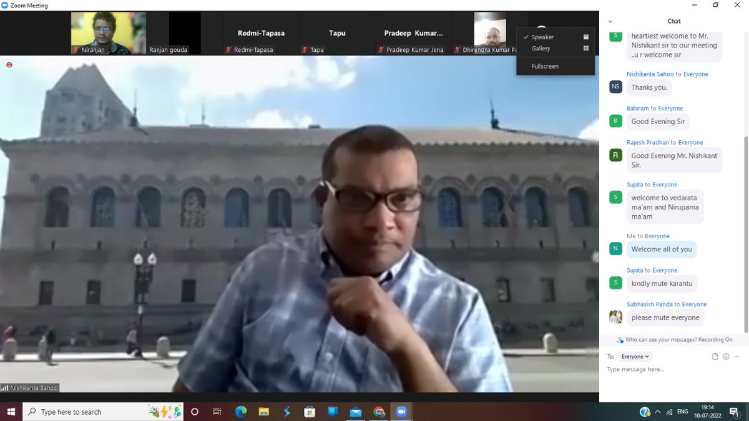Open the Mail app from the taskbar
Image resolution: width=749 pixels, height=421 pixels.
356,412
